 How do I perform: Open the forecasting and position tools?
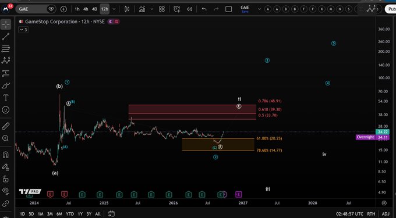point(6,73)
